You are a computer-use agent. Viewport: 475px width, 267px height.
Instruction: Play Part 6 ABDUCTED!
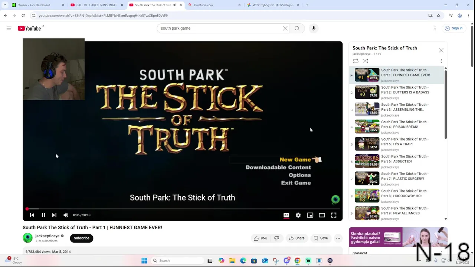click(396, 161)
